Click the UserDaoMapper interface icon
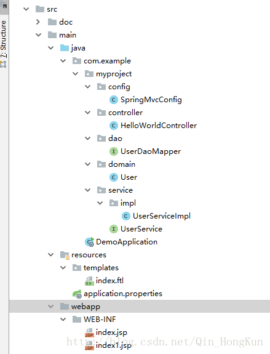The width and height of the screenshot is (270, 354). [114, 151]
